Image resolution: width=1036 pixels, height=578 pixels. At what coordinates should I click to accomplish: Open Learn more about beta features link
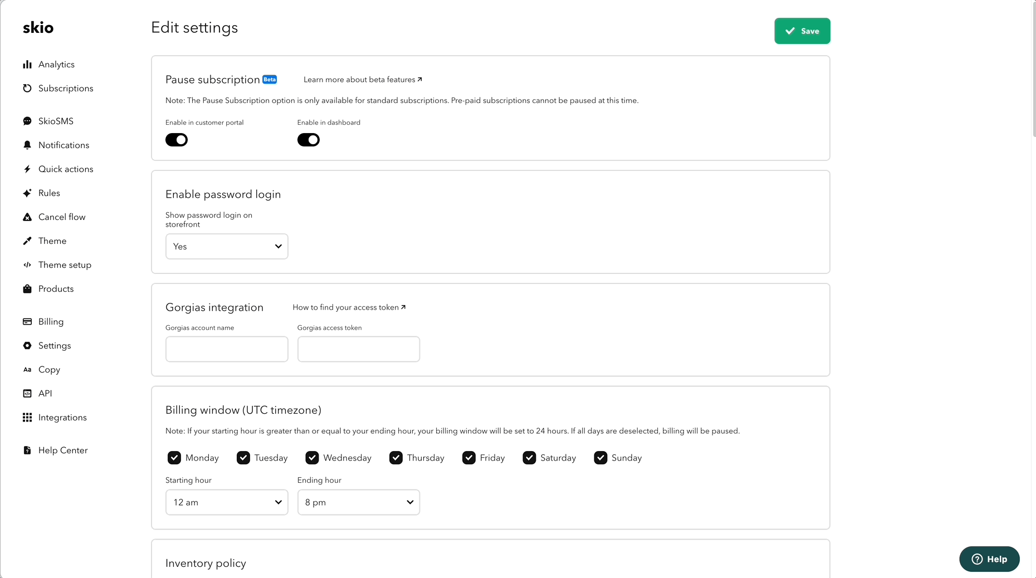(x=363, y=80)
